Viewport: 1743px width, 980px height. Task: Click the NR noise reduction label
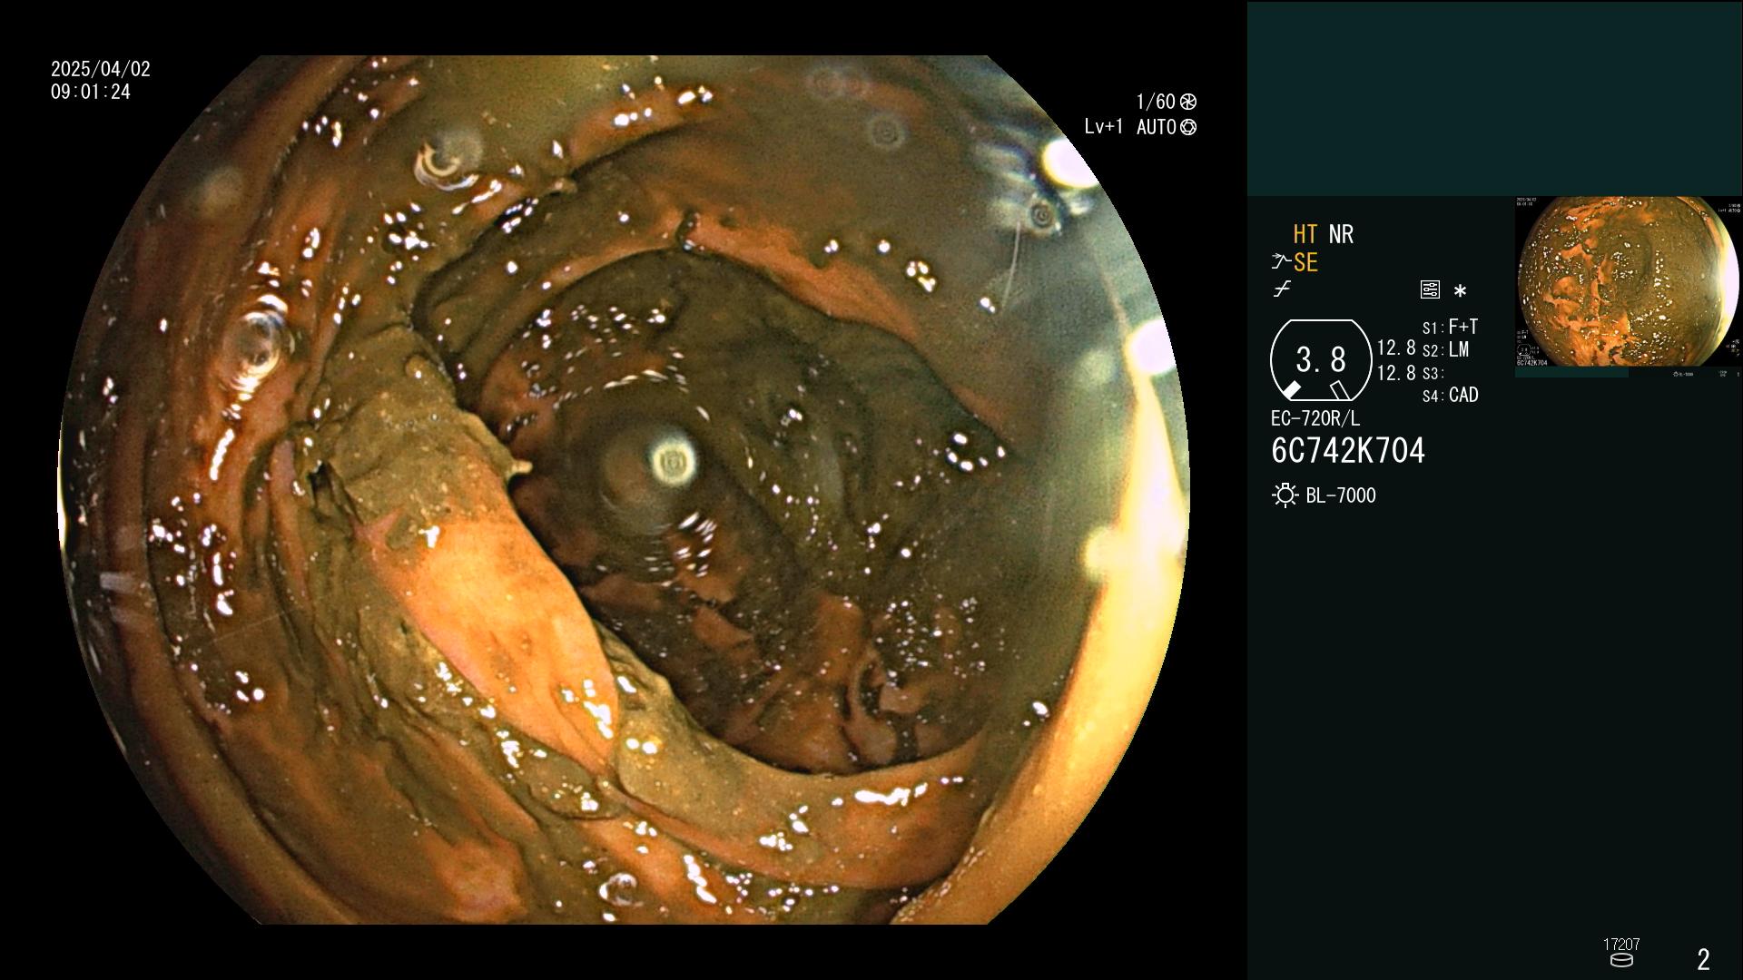[1341, 234]
